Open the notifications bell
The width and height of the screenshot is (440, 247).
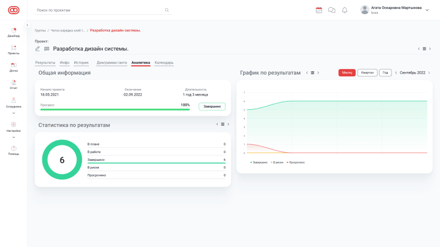[x=345, y=10]
